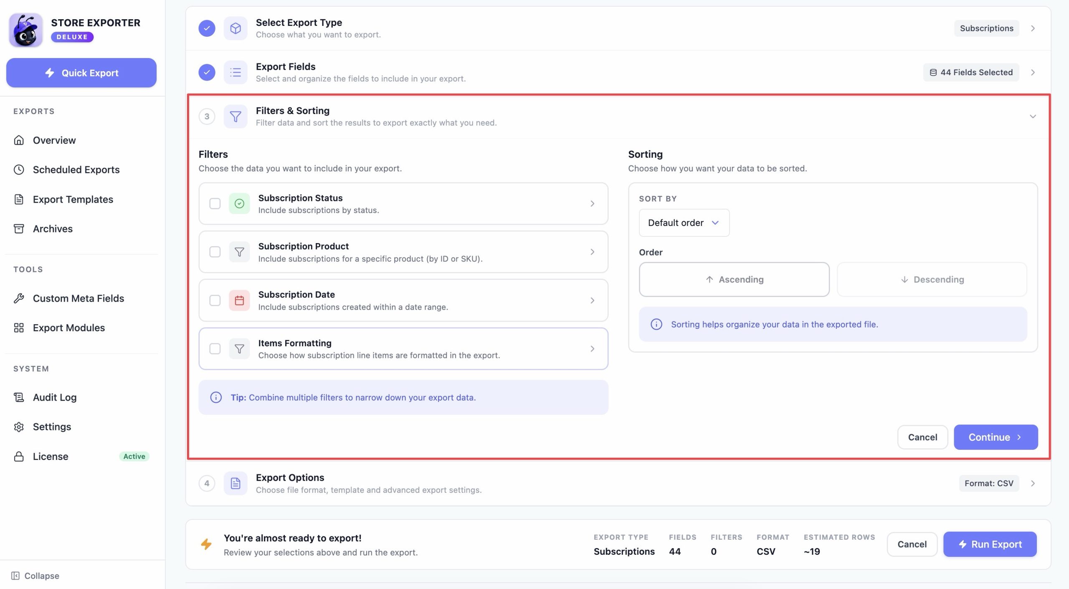The image size is (1069, 589).
Task: Click the Run Export button
Action: 990,544
